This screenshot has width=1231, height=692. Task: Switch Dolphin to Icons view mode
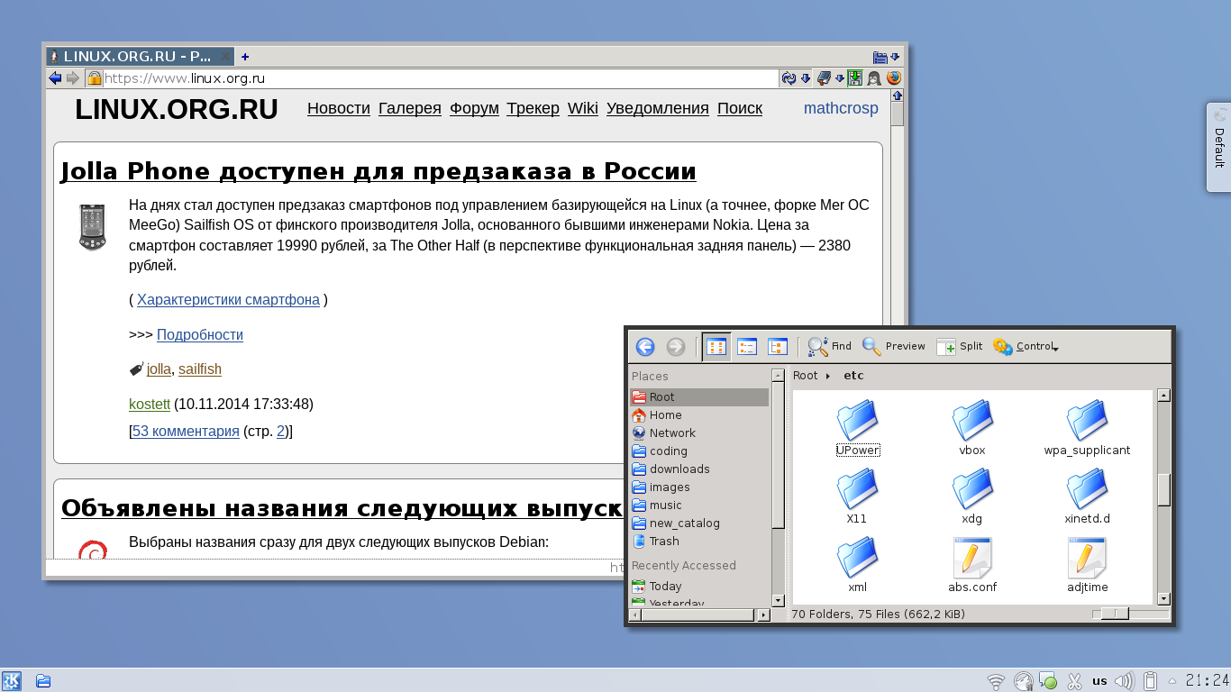point(716,347)
